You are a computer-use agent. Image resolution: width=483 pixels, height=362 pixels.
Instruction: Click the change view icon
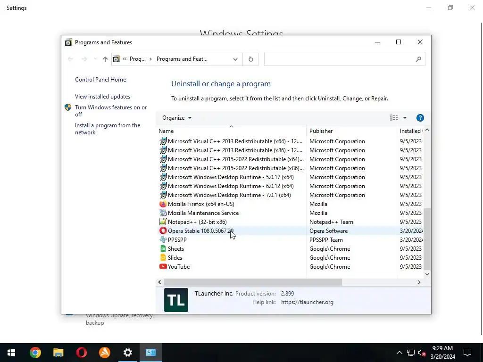394,117
